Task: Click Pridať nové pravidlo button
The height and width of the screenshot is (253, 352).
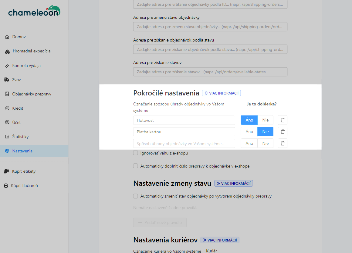Action: pyautogui.click(x=160, y=223)
